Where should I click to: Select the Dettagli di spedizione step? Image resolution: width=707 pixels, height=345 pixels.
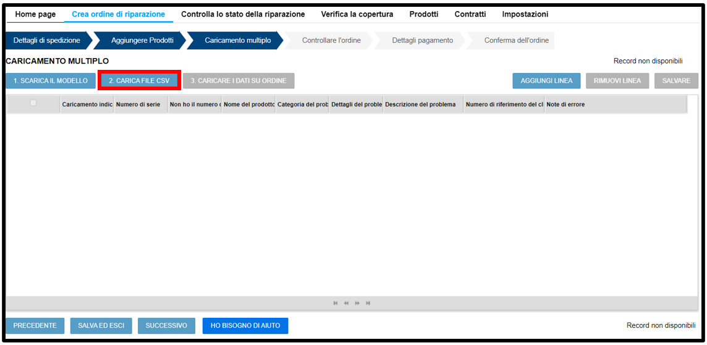[x=47, y=41]
